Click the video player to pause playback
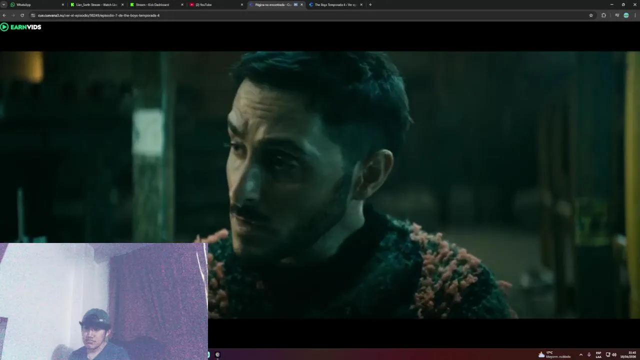 coord(320,184)
